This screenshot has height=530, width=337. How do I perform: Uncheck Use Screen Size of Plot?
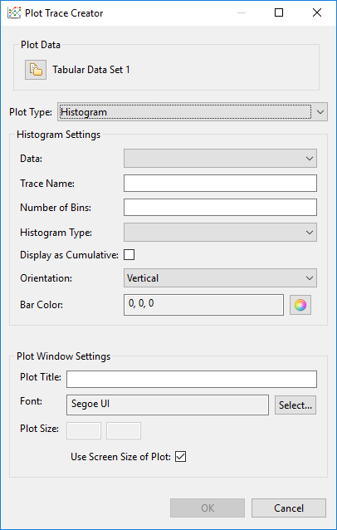click(181, 457)
